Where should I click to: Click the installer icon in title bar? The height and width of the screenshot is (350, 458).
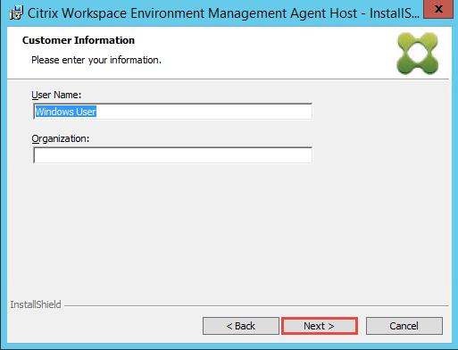pos(16,13)
